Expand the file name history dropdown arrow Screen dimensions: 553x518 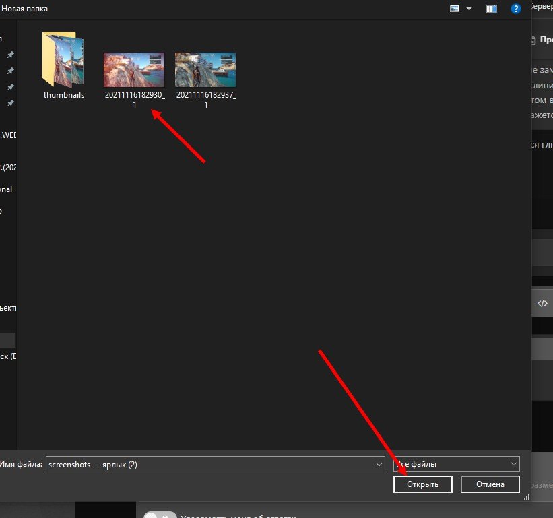[x=380, y=464]
